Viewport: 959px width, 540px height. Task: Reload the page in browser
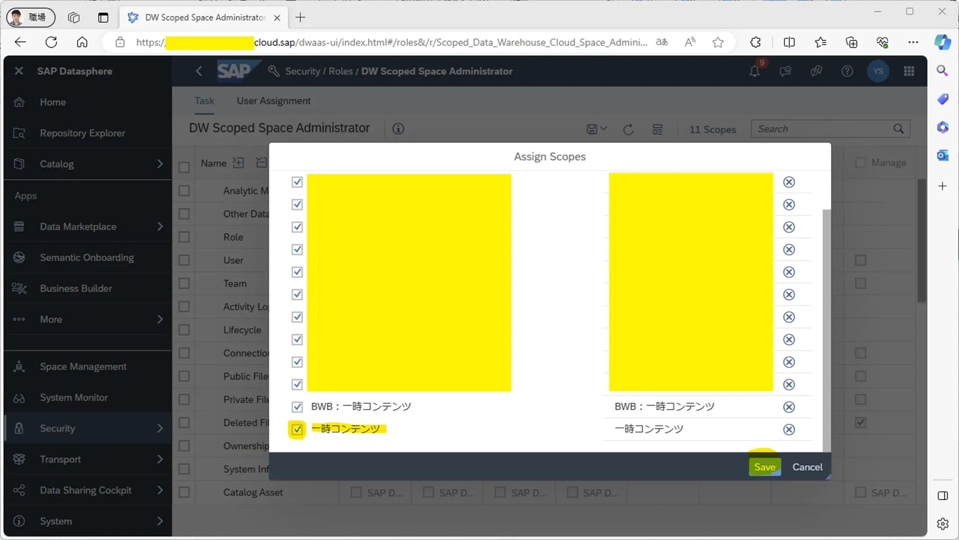pyautogui.click(x=51, y=42)
